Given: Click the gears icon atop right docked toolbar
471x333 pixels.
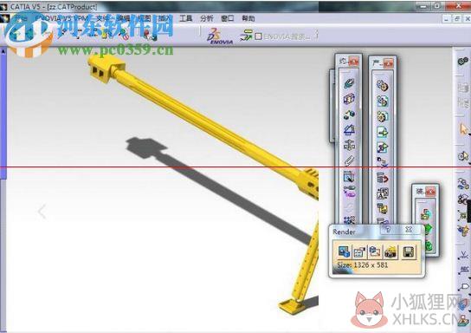Looking at the screenshot, I should coord(463,61).
